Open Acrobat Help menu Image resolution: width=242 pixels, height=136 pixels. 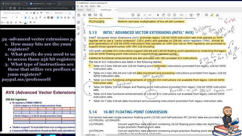coord(99,6)
